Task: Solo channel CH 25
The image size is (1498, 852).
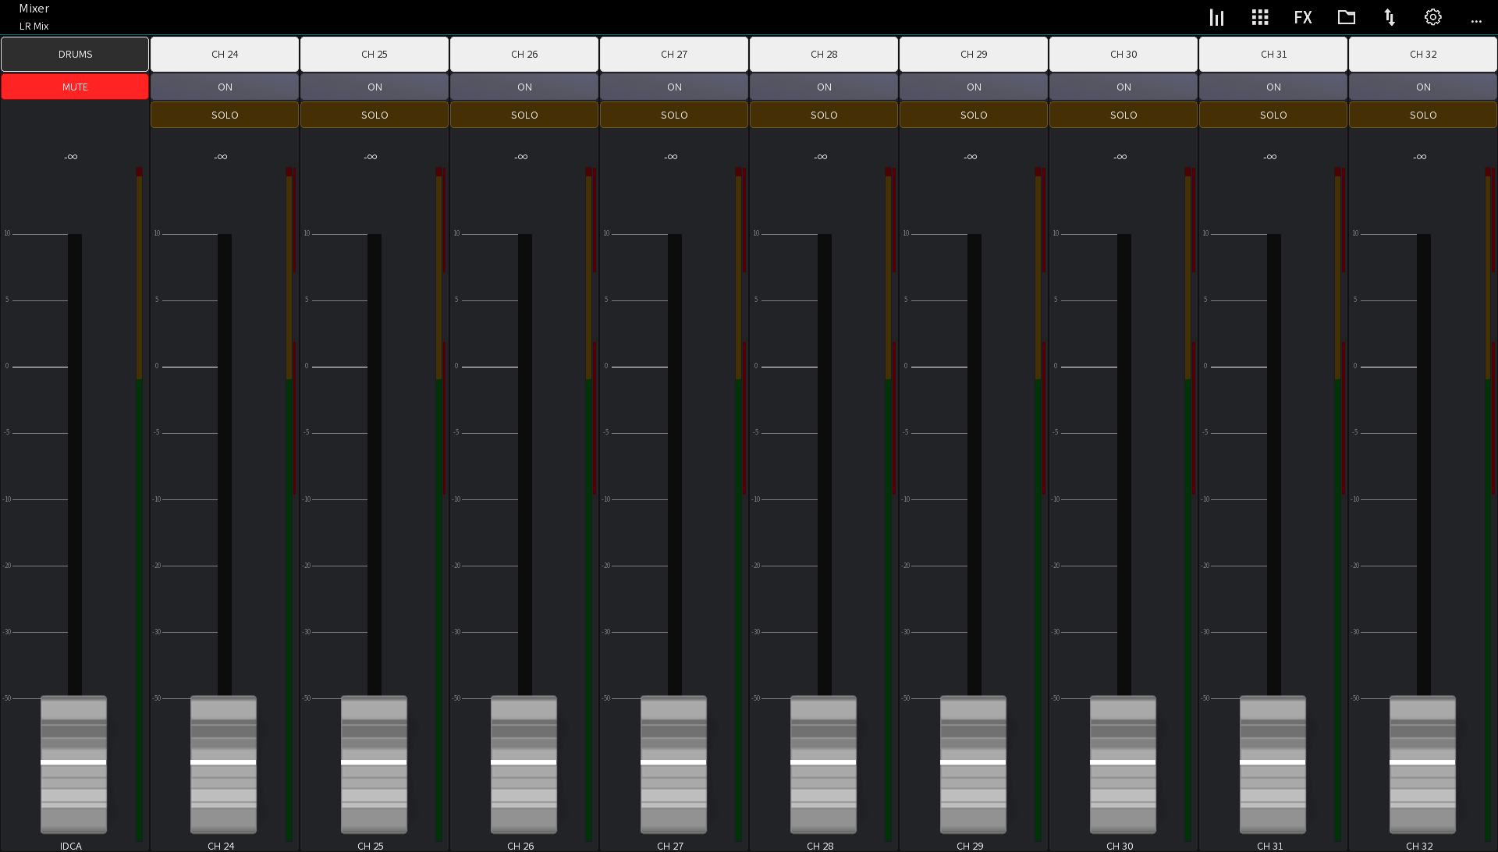Action: 374,114
